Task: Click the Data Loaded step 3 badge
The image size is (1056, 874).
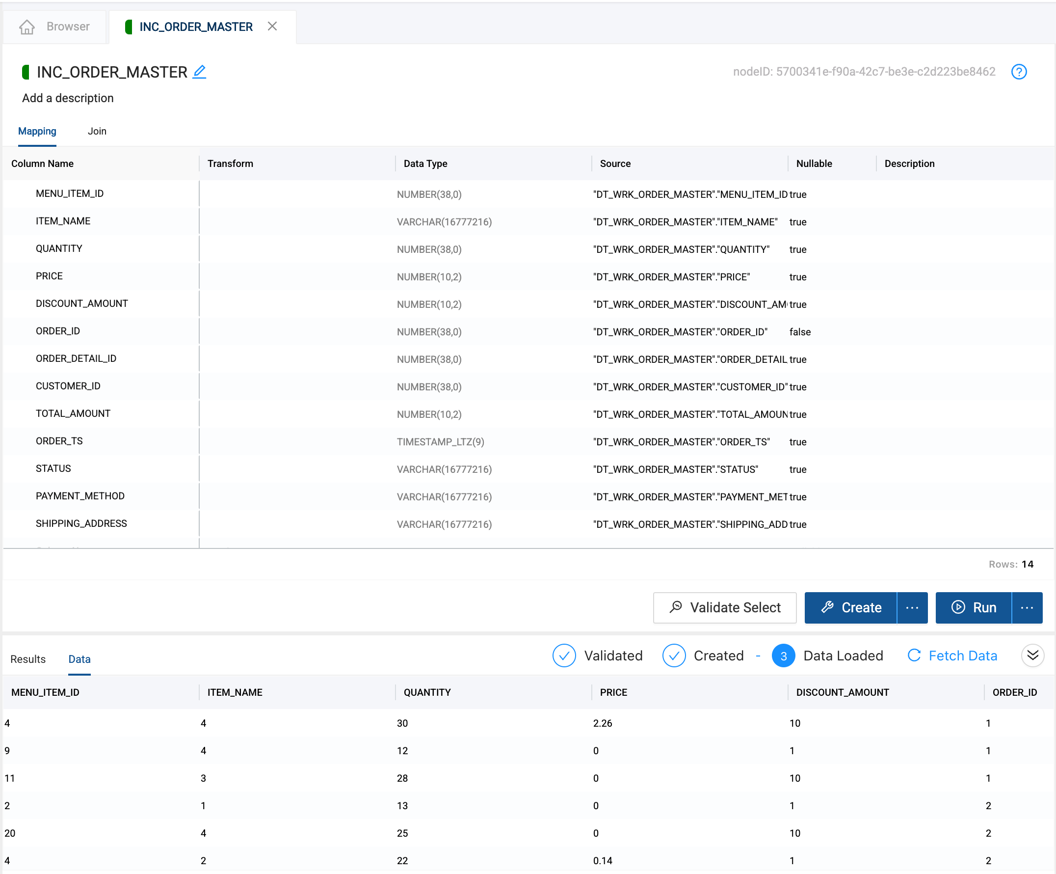Action: (x=783, y=655)
